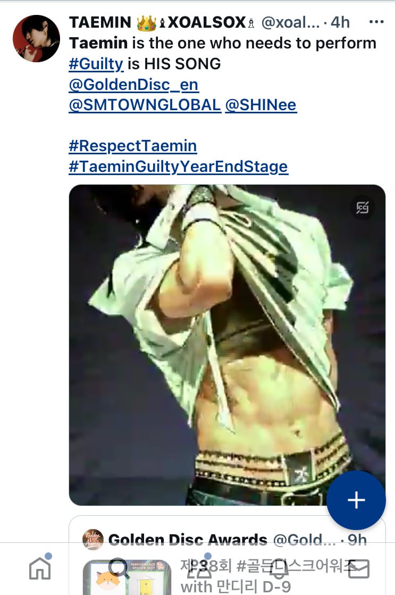Screen dimensions: 395x595
Task: Open the #RespectTaemin hashtag
Action: coord(133,146)
